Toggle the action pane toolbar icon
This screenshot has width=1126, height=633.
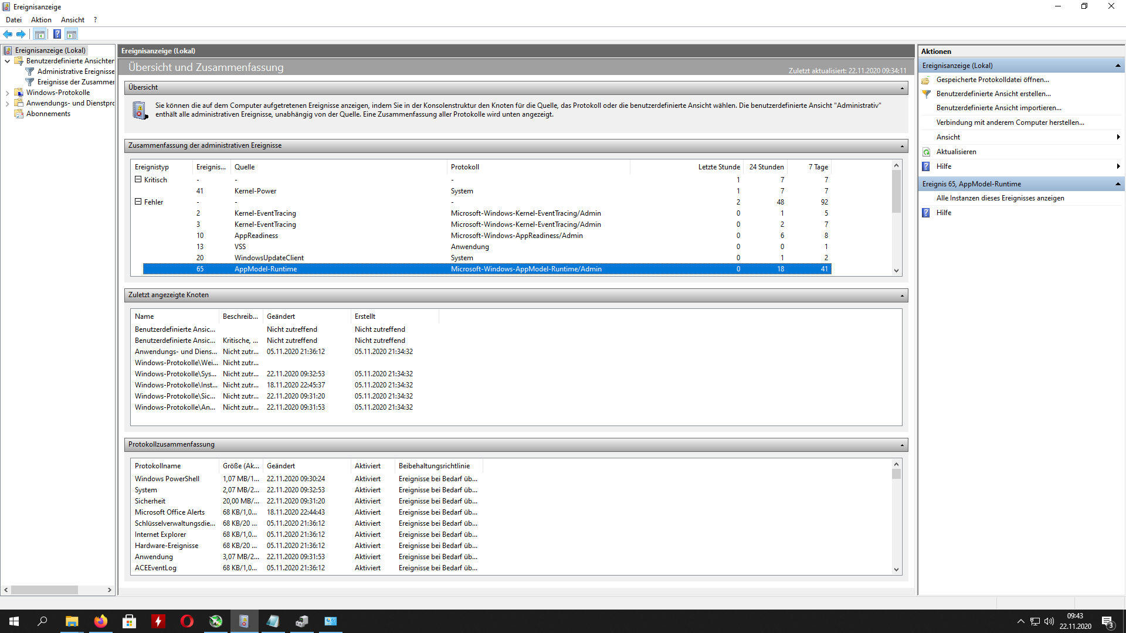coord(72,34)
